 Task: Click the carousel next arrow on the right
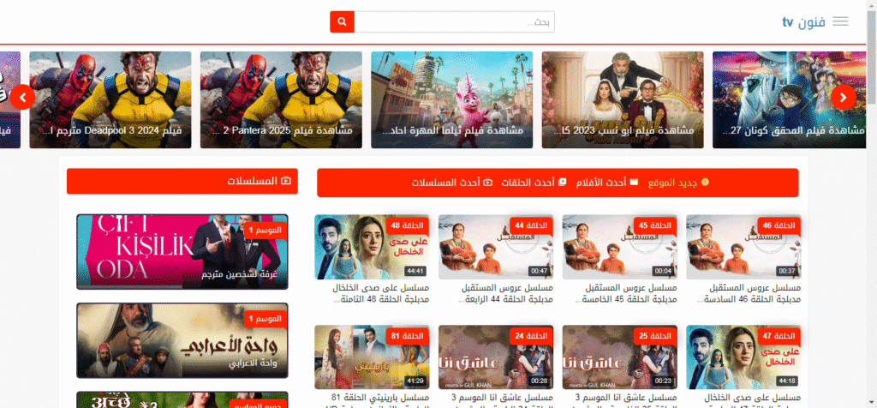tap(843, 98)
